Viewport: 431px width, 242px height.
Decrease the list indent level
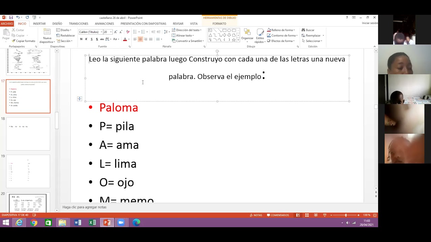(153, 32)
